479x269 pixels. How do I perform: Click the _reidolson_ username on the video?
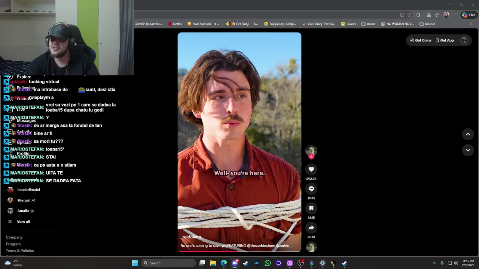192,237
